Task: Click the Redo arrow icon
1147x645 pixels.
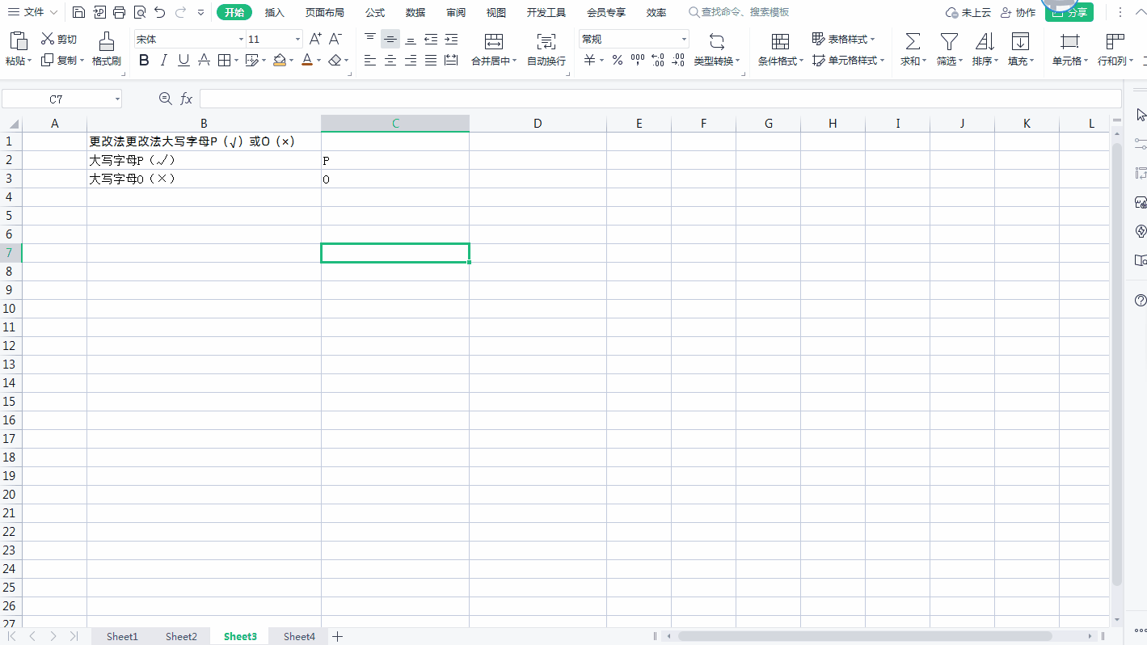Action: 180,12
